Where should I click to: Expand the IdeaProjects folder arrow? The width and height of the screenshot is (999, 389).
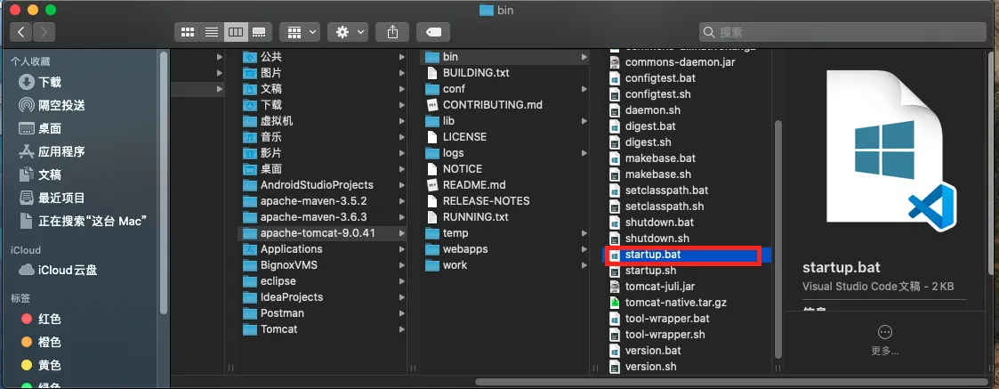(402, 297)
